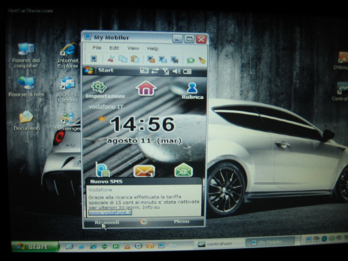Open Centrafuse desktop shortcut

(342, 91)
